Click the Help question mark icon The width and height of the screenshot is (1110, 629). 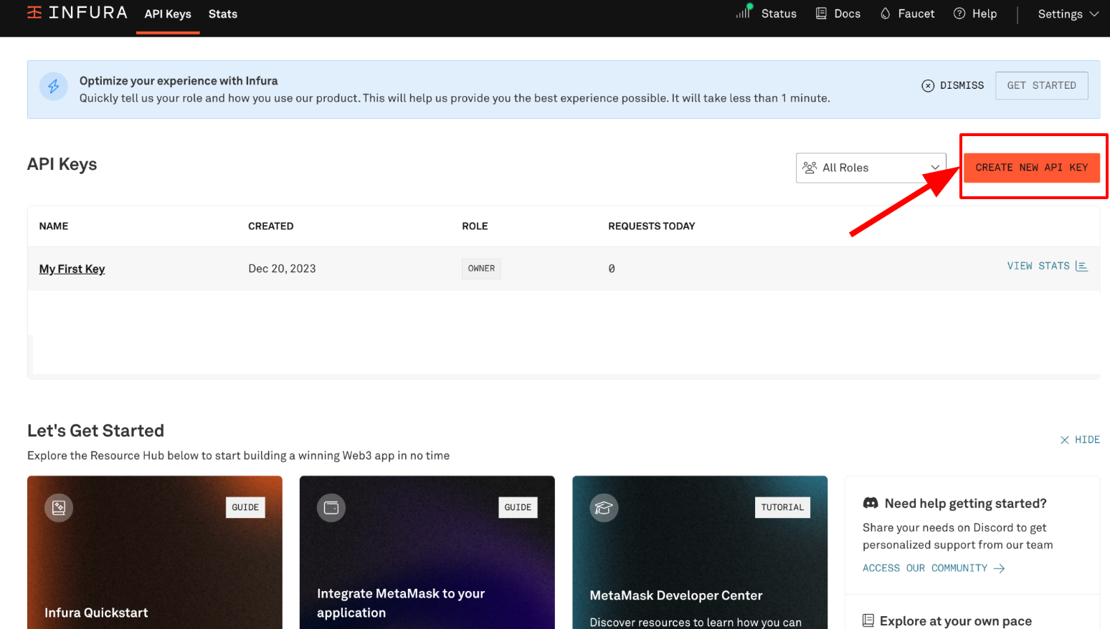coord(959,14)
